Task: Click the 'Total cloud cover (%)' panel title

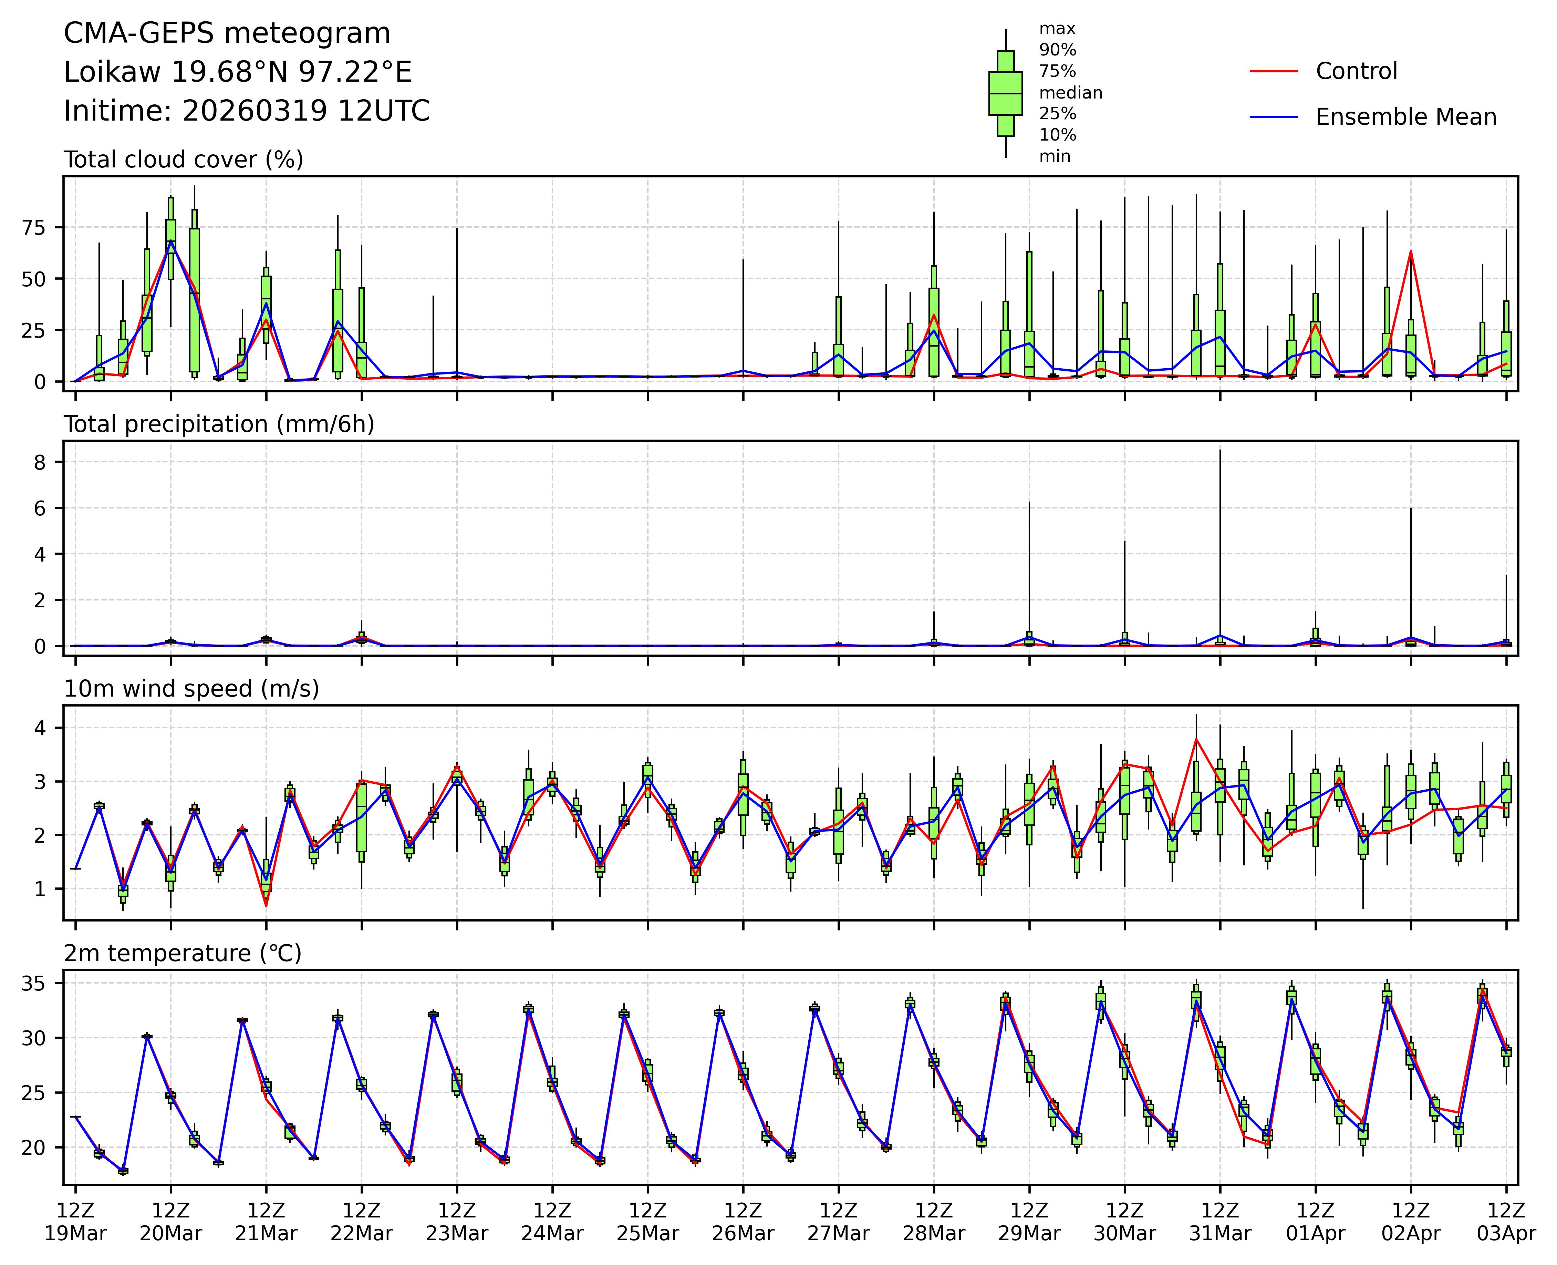Action: point(183,160)
